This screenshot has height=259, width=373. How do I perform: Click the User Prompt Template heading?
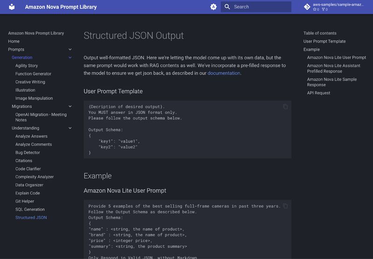(x=113, y=91)
